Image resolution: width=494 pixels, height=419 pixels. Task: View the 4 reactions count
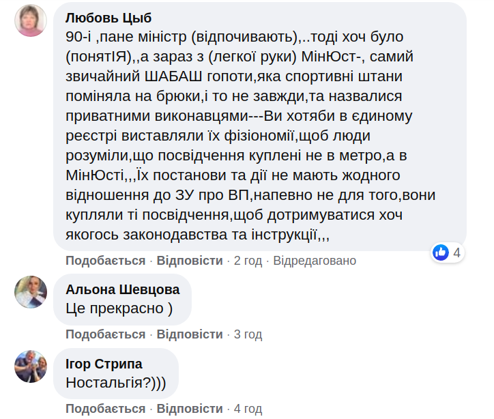click(456, 252)
